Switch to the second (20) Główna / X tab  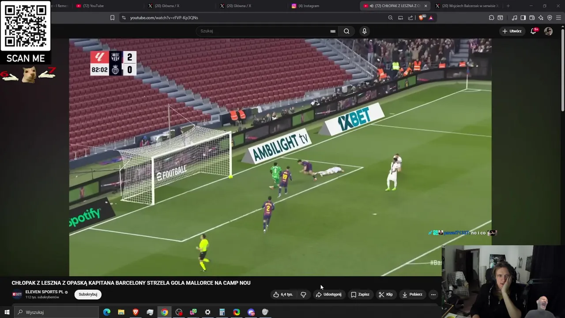click(x=251, y=6)
